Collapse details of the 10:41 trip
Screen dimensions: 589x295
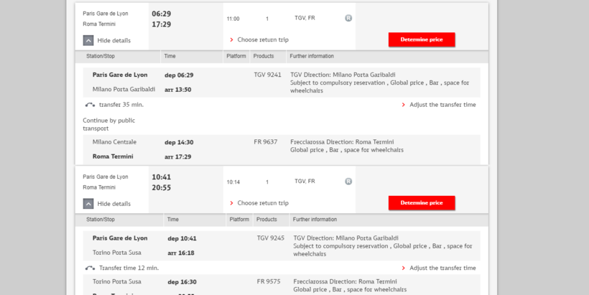(88, 204)
